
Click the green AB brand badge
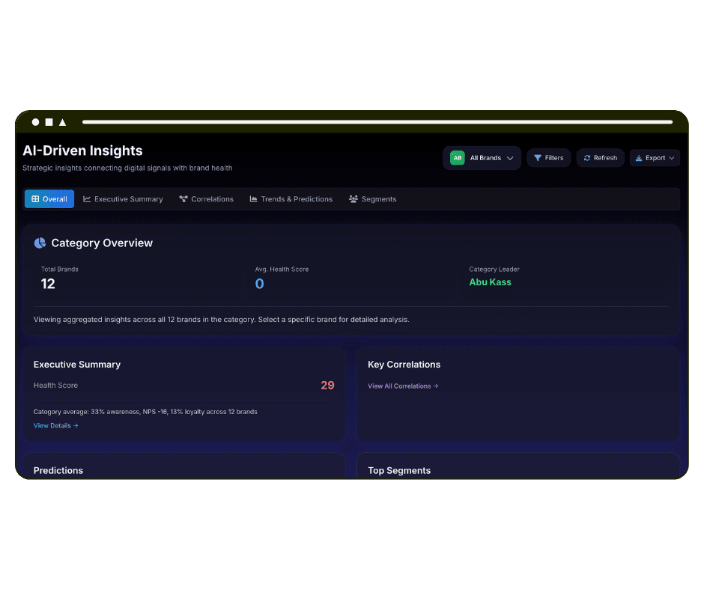[457, 157]
